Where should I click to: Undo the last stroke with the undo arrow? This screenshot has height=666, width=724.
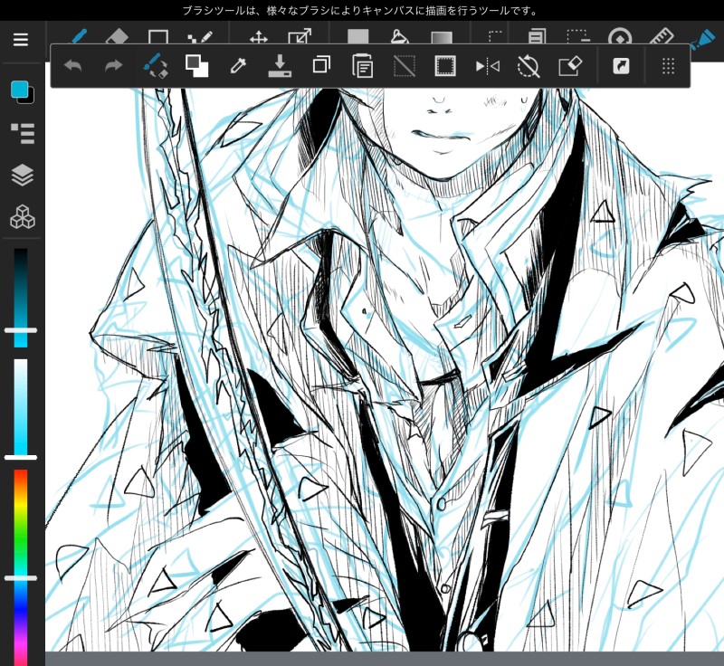(73, 66)
